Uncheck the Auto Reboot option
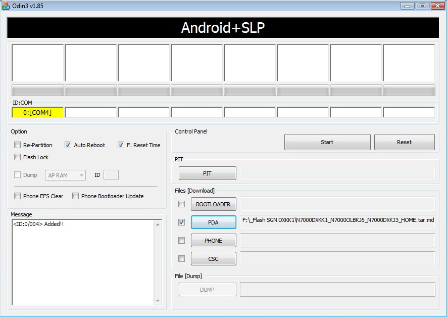Screen dimensions: 447x317 [x=68, y=145]
